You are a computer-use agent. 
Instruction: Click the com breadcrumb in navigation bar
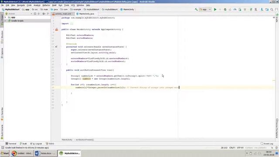pos(64,10)
